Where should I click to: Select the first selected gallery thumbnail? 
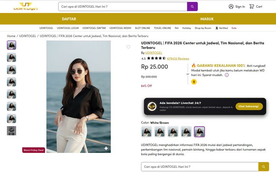point(11,45)
